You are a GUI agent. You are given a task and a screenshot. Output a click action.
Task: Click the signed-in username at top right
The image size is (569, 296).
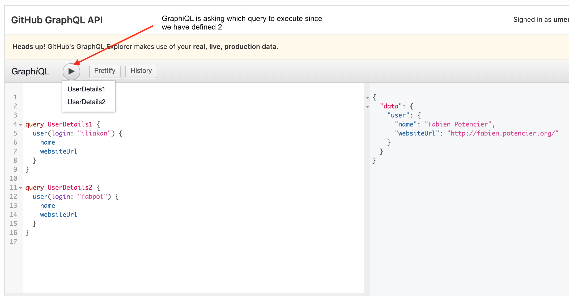point(560,20)
